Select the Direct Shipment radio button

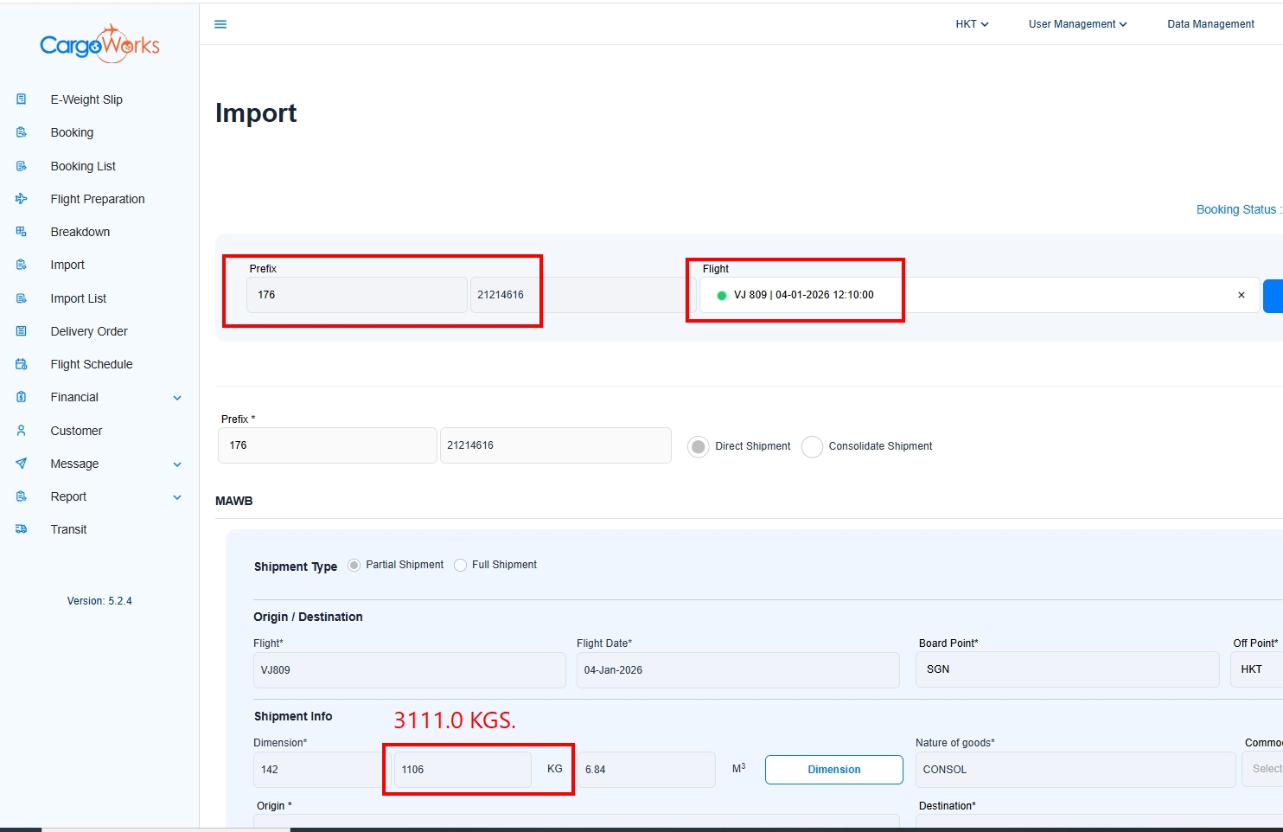698,447
